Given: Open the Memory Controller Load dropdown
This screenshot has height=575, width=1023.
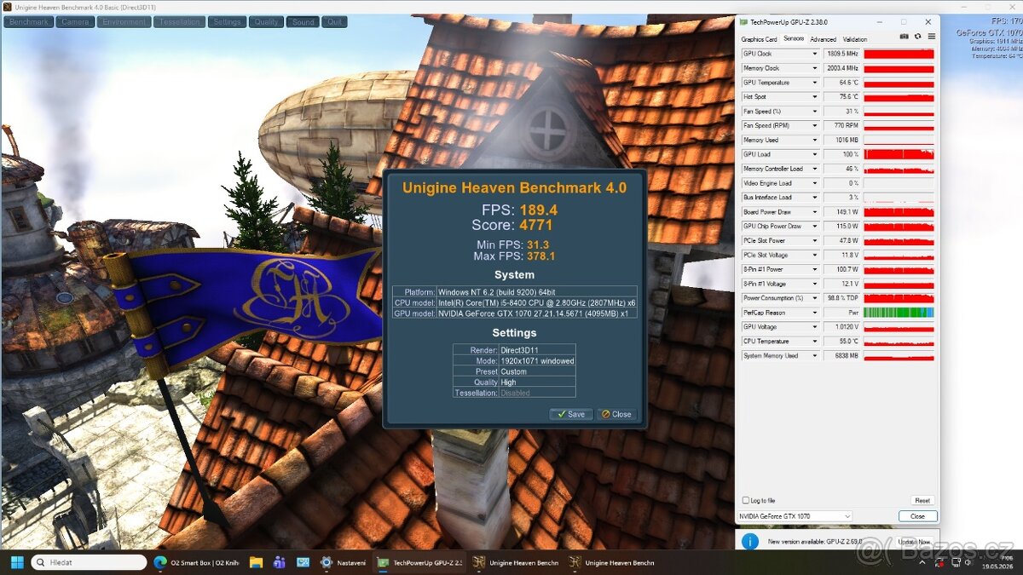Looking at the screenshot, I should (814, 169).
